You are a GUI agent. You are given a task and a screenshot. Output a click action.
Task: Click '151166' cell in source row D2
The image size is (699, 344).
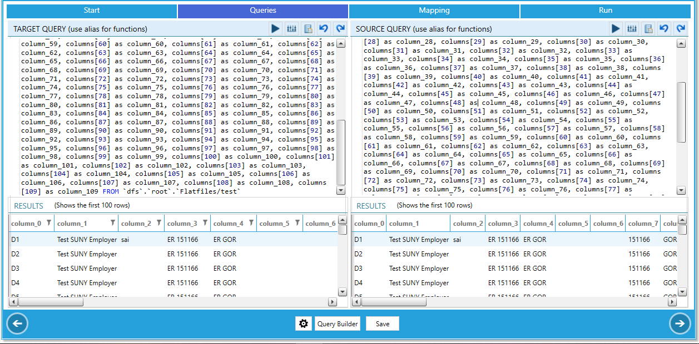click(x=639, y=254)
